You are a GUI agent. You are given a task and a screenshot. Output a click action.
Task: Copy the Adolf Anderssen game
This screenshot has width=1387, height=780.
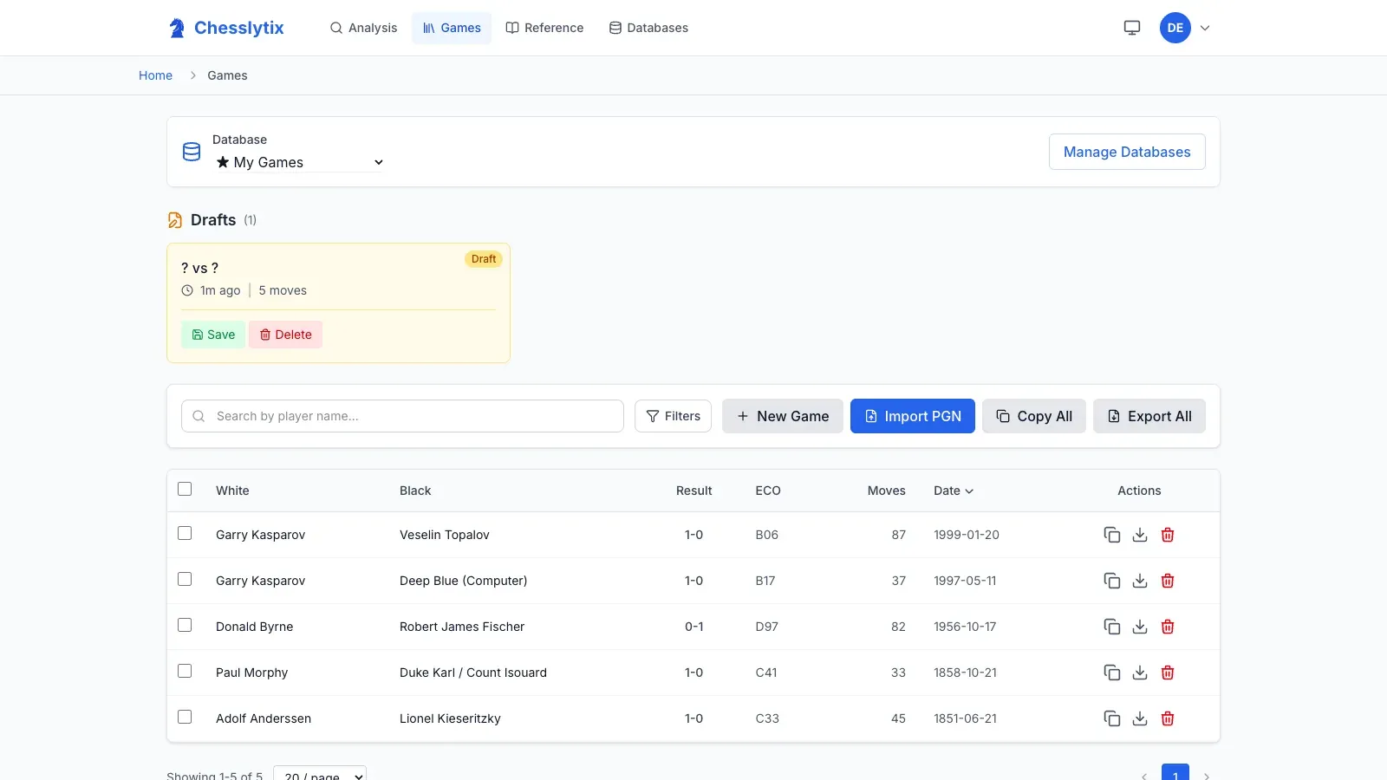click(1112, 718)
